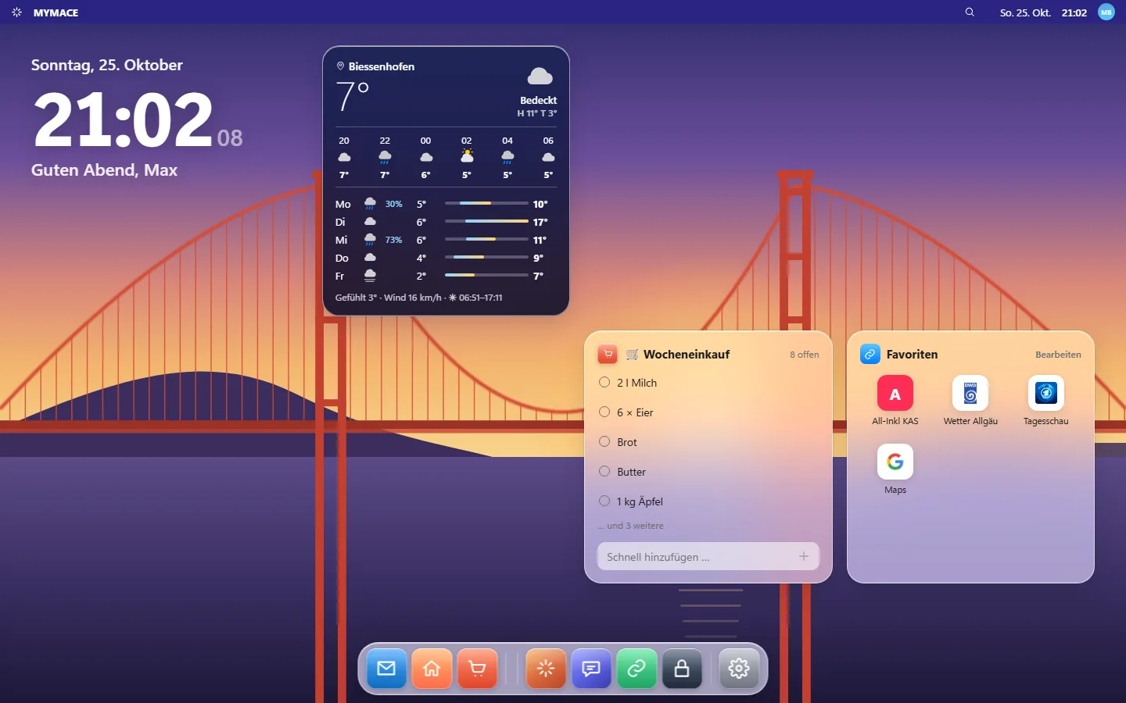1126x703 pixels.
Task: Click the MYMACE menu title
Action: click(56, 12)
